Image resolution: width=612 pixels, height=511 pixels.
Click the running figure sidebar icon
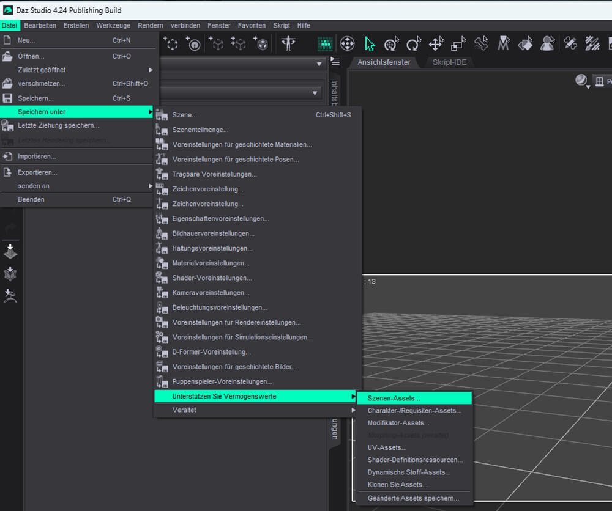(10, 296)
